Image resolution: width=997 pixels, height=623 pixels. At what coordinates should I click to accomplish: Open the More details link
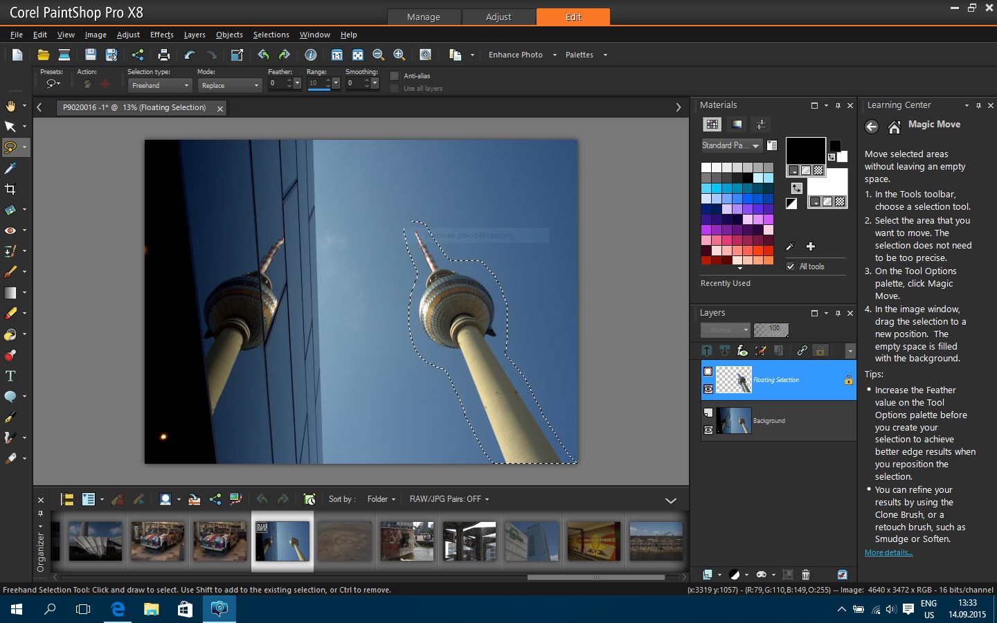[x=888, y=552]
